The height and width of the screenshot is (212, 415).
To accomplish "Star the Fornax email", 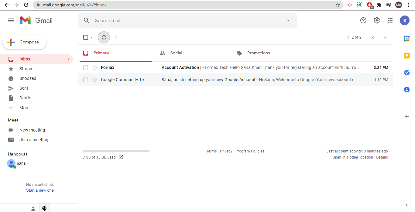I will 95,68.
